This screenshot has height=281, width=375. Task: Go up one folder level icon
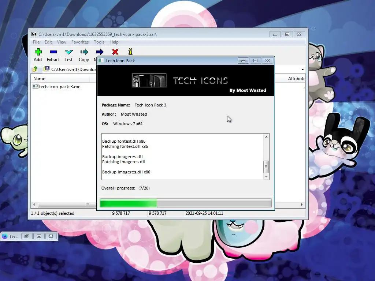pos(35,69)
